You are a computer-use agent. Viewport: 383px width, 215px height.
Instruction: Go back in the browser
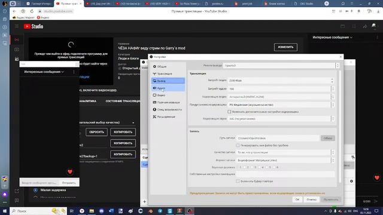click(x=14, y=11)
